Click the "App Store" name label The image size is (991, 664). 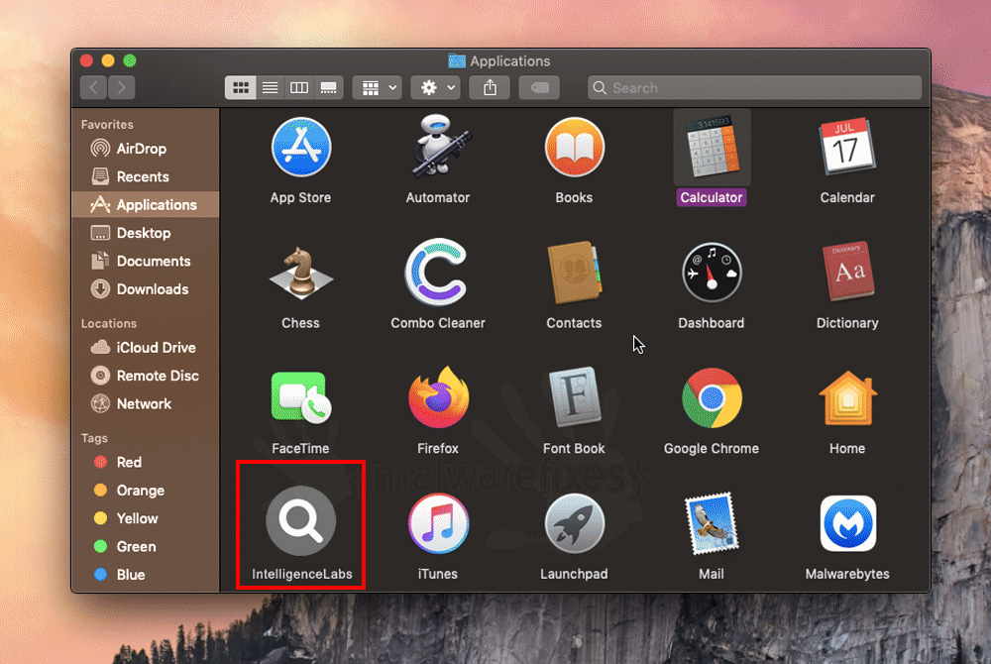coord(301,198)
